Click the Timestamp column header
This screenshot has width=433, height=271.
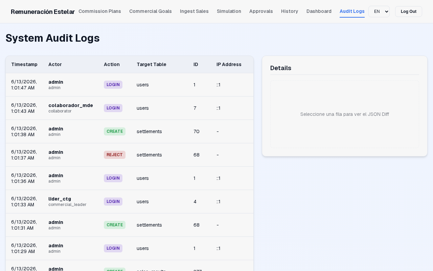(24, 64)
